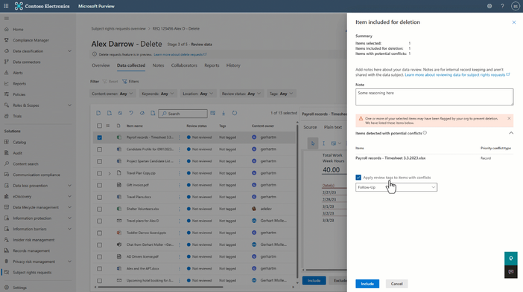Open Learn more about delete requests link
This screenshot has height=292, width=523.
pyautogui.click(x=180, y=54)
